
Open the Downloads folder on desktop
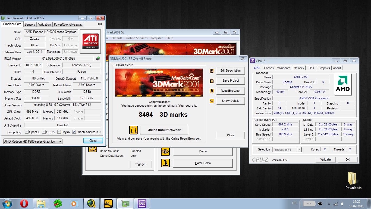[353, 180]
